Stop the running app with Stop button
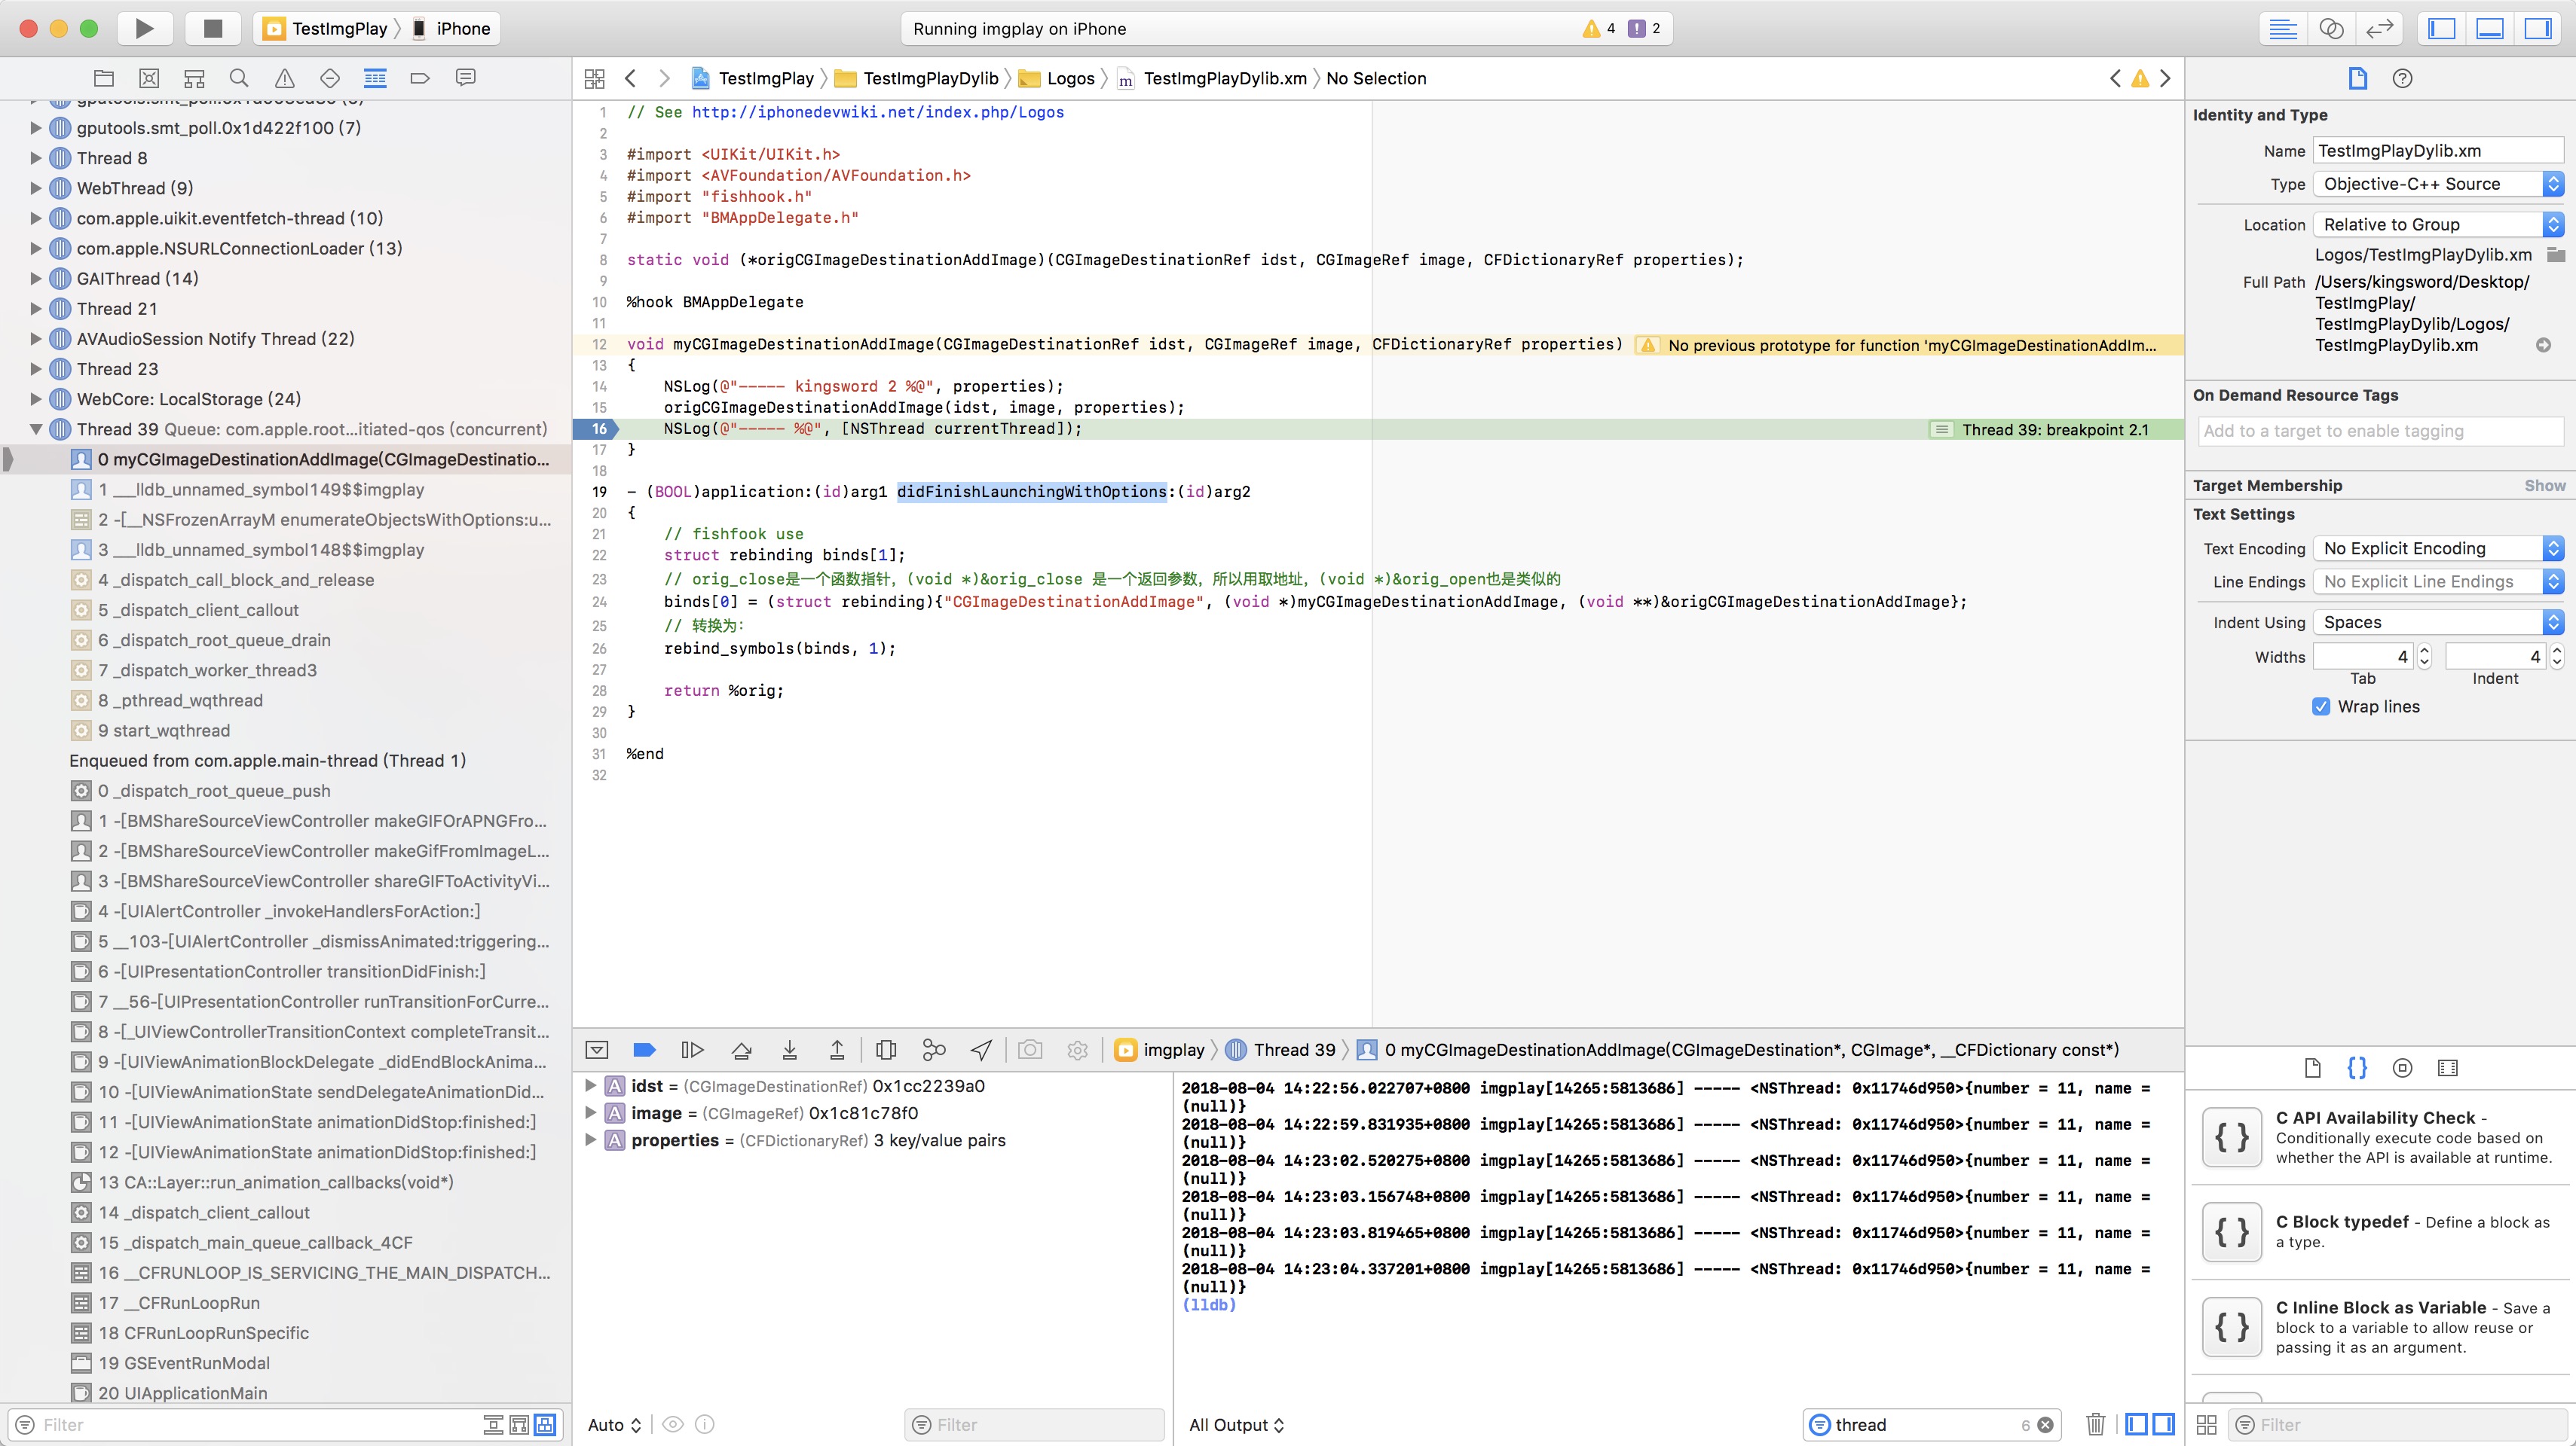Image resolution: width=2576 pixels, height=1446 pixels. pos(212,28)
